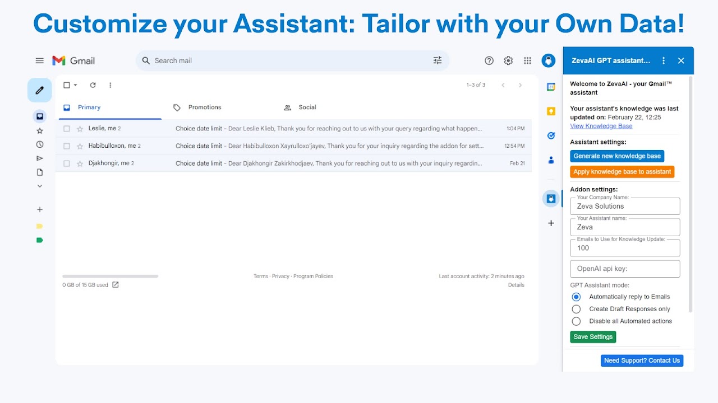
Task: Open the Privacy link in footer
Action: pos(280,276)
